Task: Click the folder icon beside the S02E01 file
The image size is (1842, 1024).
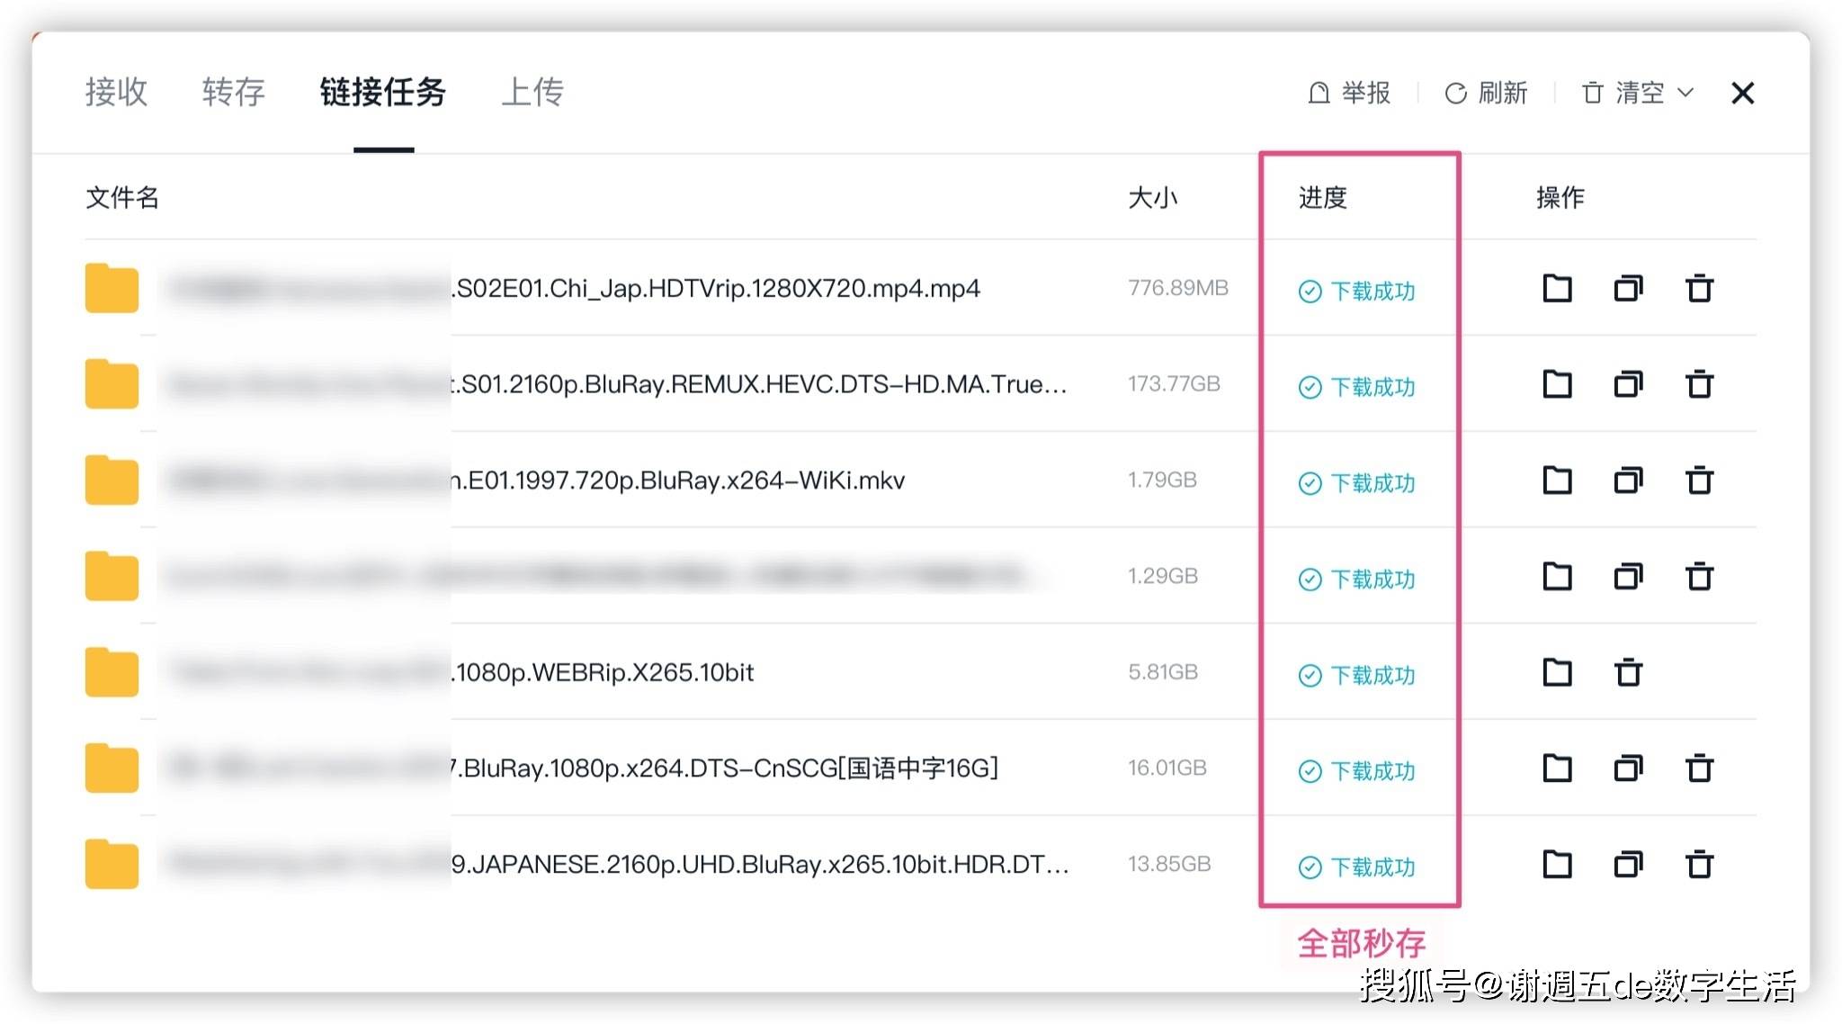Action: coord(112,288)
